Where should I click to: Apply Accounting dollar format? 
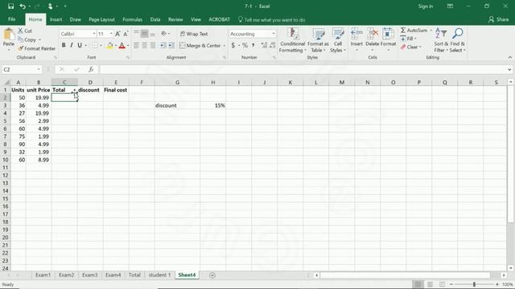[233, 45]
